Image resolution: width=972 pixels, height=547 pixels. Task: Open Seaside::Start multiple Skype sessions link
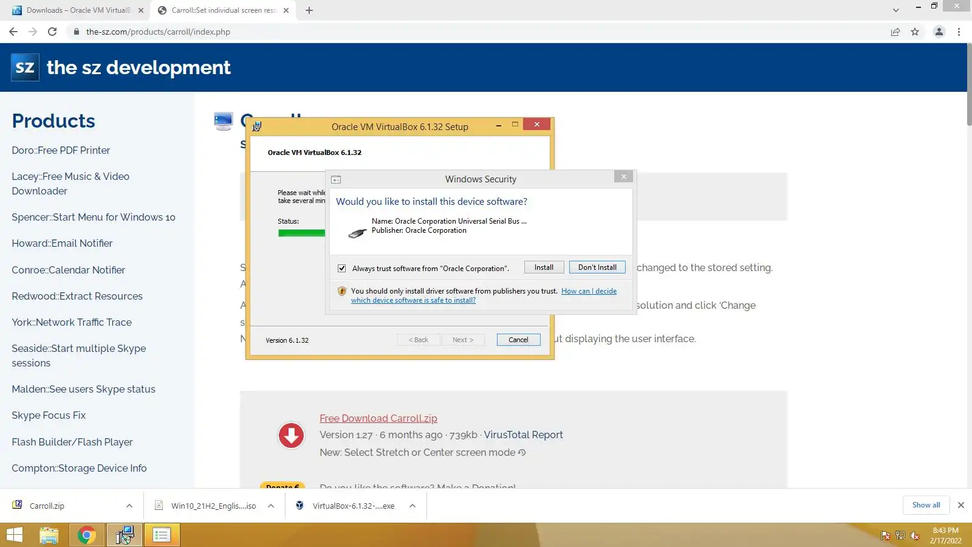pyautogui.click(x=79, y=356)
